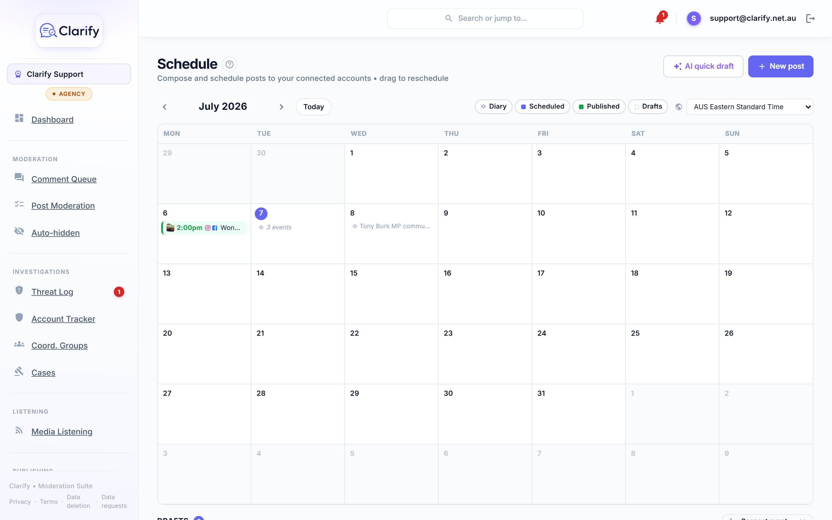Open the Tony Burk MP diary event

pyautogui.click(x=391, y=226)
